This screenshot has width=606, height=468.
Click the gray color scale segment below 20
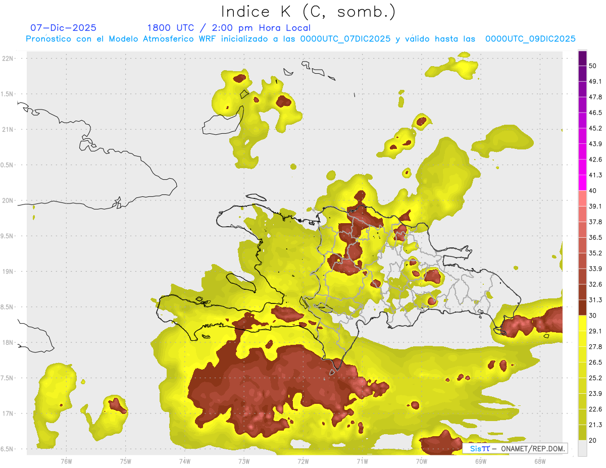[x=582, y=448]
